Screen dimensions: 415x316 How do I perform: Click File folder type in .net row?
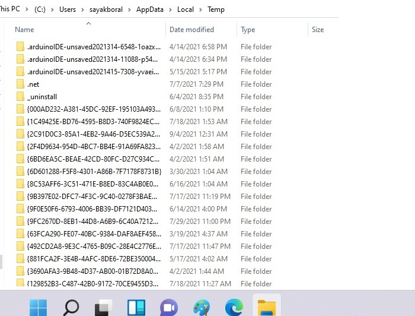[x=256, y=84]
